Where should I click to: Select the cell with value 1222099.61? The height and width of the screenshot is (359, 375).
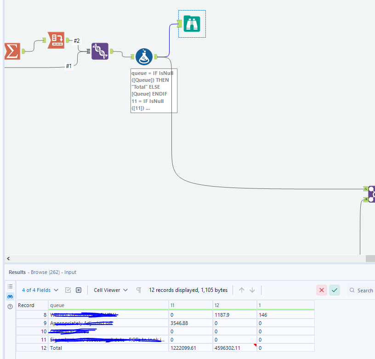191,348
